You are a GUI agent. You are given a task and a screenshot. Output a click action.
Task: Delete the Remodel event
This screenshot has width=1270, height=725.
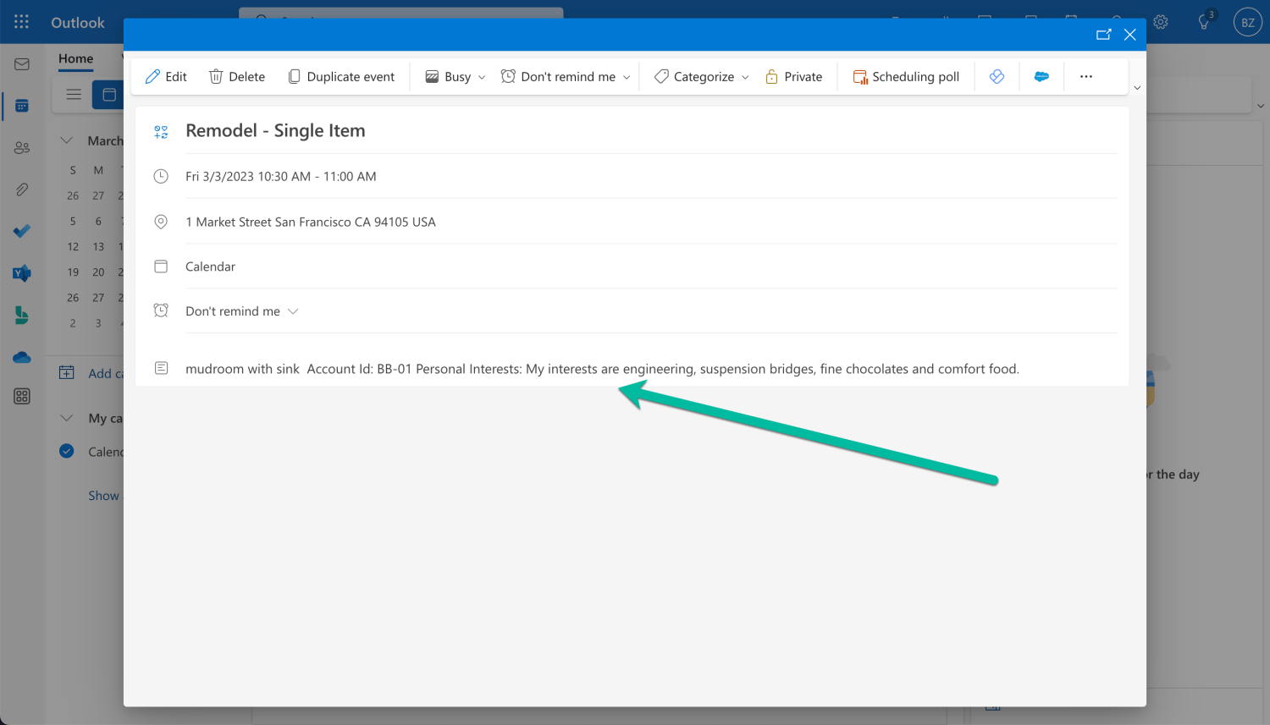click(237, 77)
